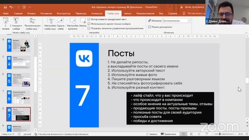Click the fit slide to window icon
This screenshot has height=140, width=249.
point(247,134)
